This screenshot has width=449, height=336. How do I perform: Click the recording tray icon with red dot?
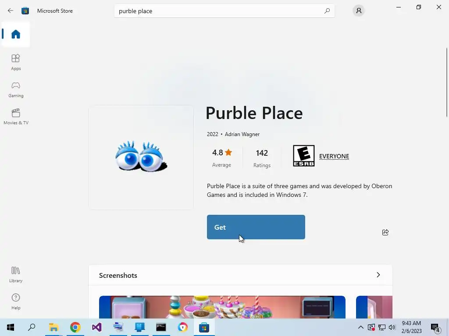click(371, 327)
